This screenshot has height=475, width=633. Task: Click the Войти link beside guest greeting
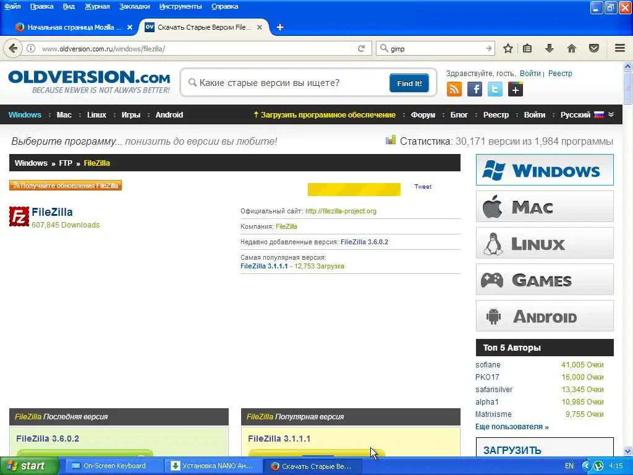[x=530, y=74]
